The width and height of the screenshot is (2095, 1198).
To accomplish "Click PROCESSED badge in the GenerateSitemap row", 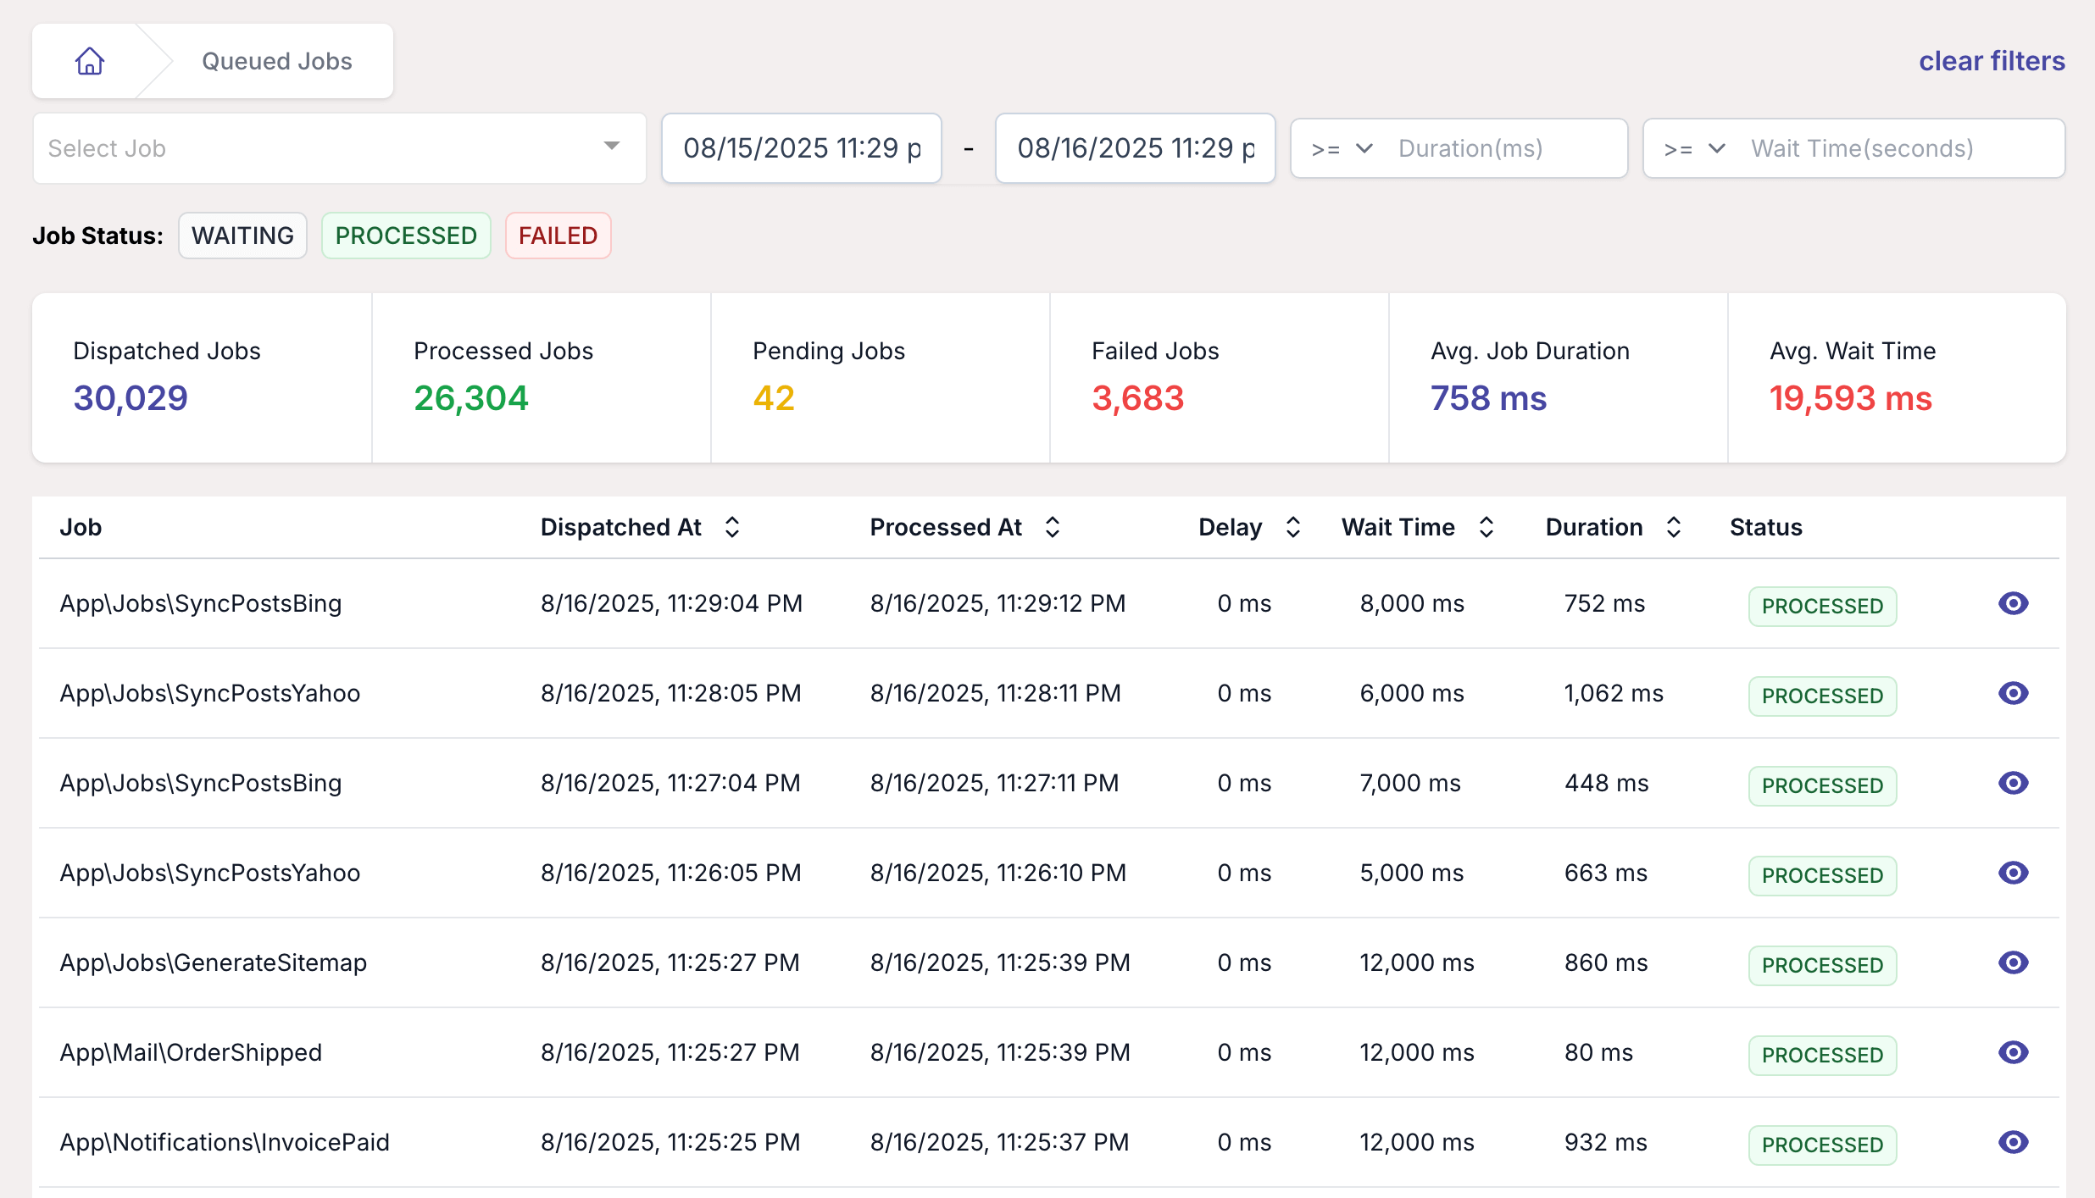I will [x=1822, y=965].
